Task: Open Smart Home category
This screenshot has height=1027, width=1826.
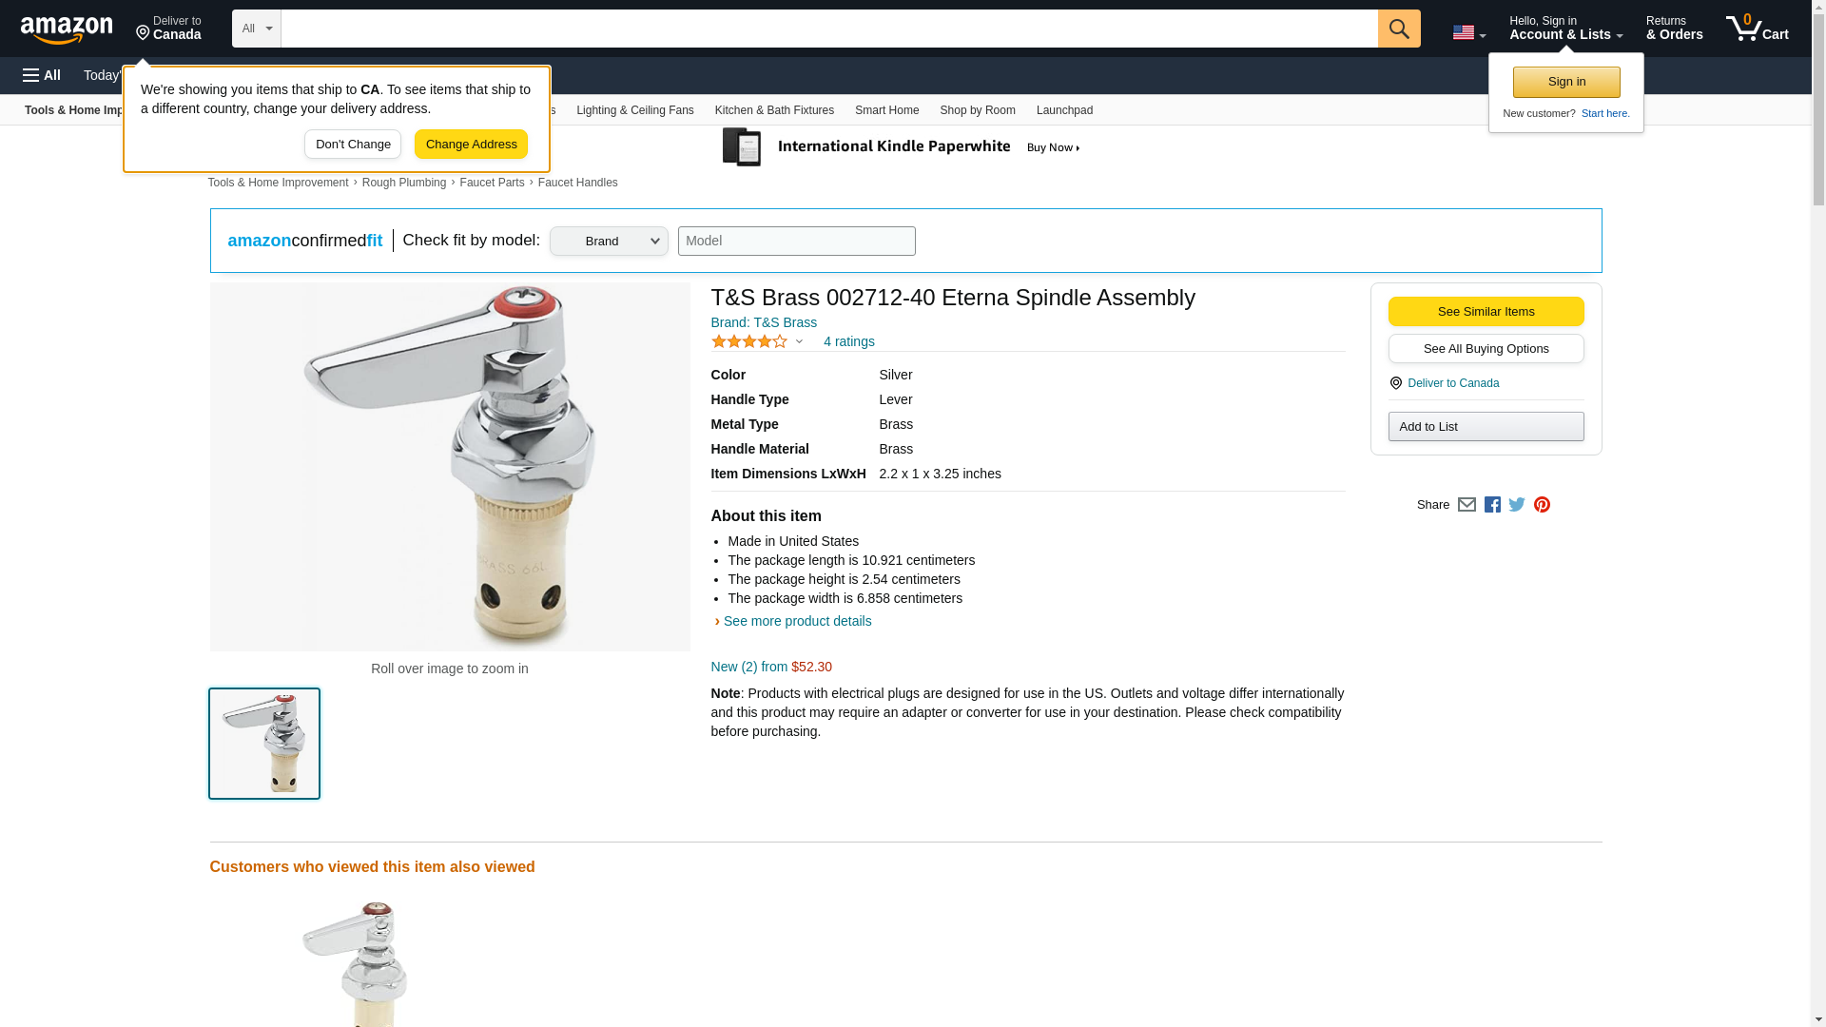Action: click(x=886, y=110)
